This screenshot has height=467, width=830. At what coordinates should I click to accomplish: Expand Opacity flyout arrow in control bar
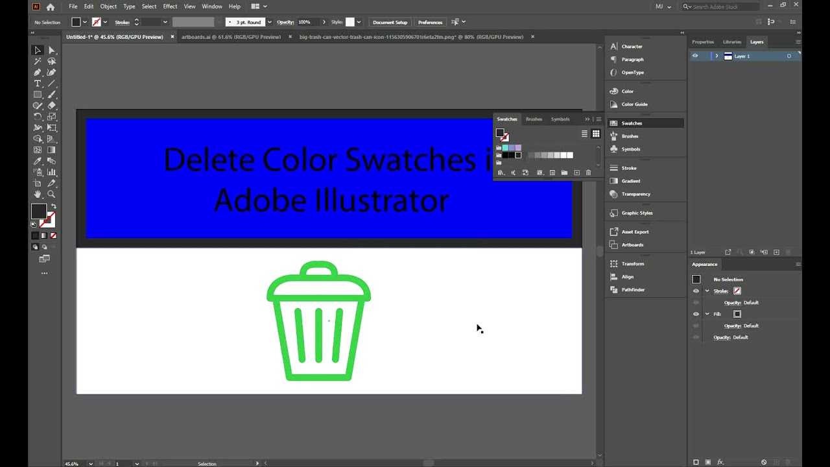(x=324, y=22)
